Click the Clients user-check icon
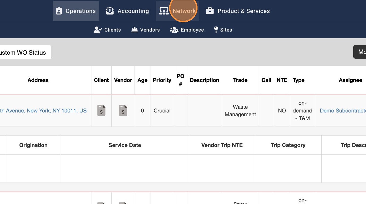The height and width of the screenshot is (204, 366). pos(98,30)
